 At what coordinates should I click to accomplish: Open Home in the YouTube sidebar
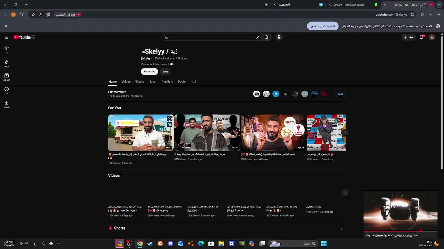tap(7, 50)
